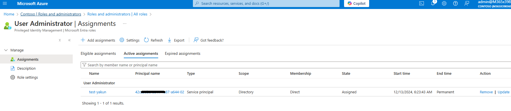The width and height of the screenshot is (511, 111).
Task: Open the Azure portal hamburger menu
Action: click(x=5, y=3)
